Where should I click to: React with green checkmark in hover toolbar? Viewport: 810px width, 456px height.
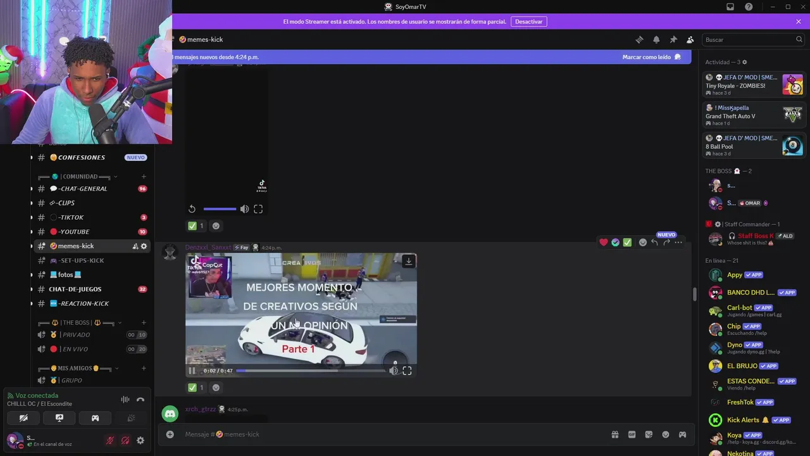click(x=627, y=242)
